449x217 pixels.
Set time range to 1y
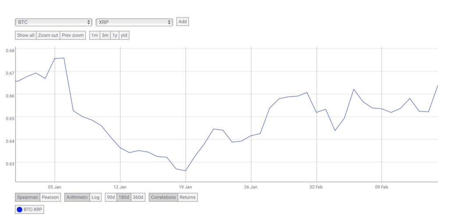pos(115,35)
